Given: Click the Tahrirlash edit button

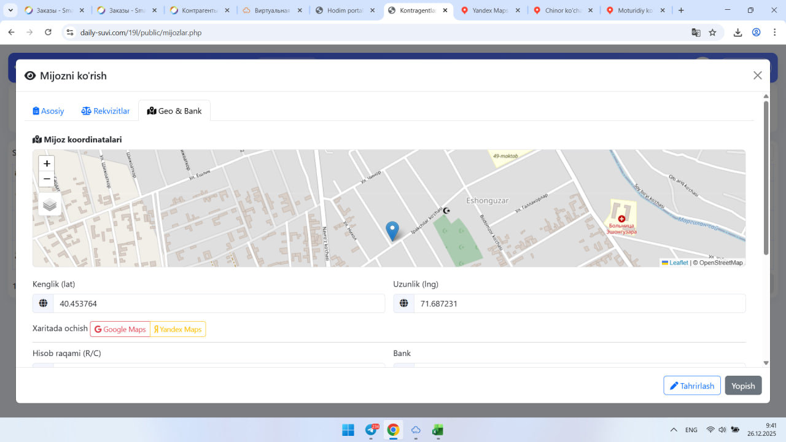Looking at the screenshot, I should pyautogui.click(x=691, y=386).
